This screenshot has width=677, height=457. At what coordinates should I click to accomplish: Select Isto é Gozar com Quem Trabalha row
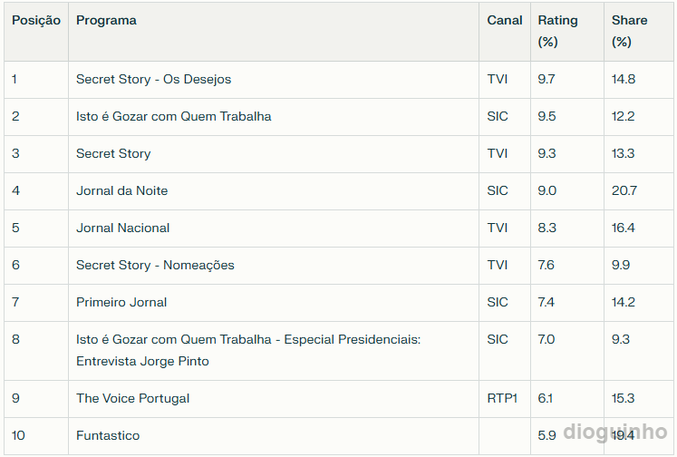pyautogui.click(x=173, y=116)
